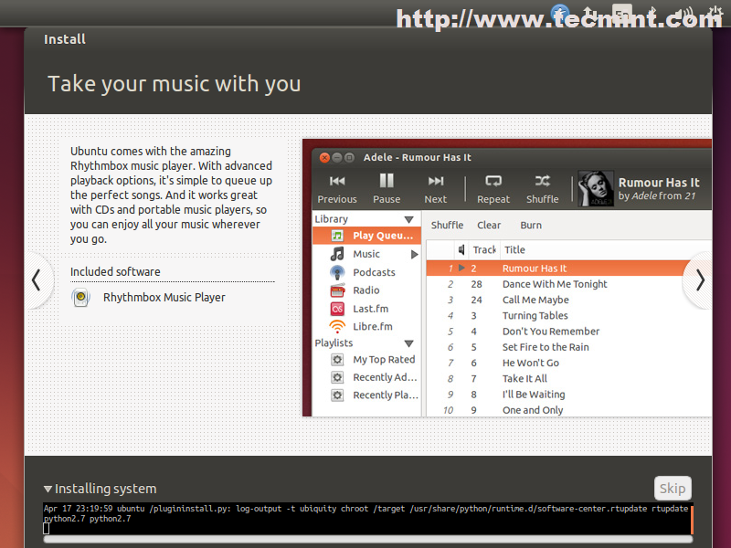
Task: Click the My Top Rated gear icon
Action: pos(337,360)
